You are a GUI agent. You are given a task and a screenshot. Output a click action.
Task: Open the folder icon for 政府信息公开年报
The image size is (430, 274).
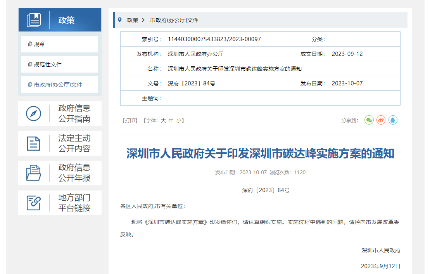pyautogui.click(x=33, y=173)
